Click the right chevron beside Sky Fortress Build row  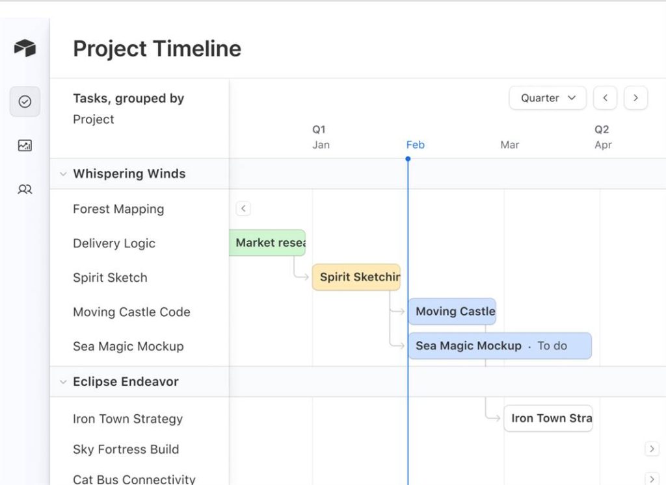point(652,449)
